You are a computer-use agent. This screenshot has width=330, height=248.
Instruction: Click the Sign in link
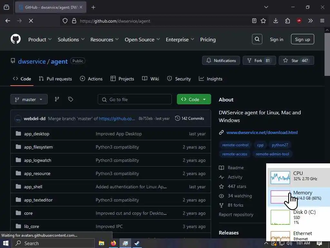point(276,39)
